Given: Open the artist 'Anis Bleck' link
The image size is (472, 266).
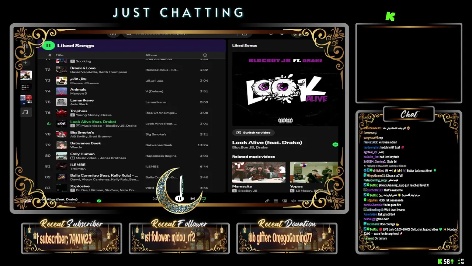Looking at the screenshot, I should pos(79,104).
